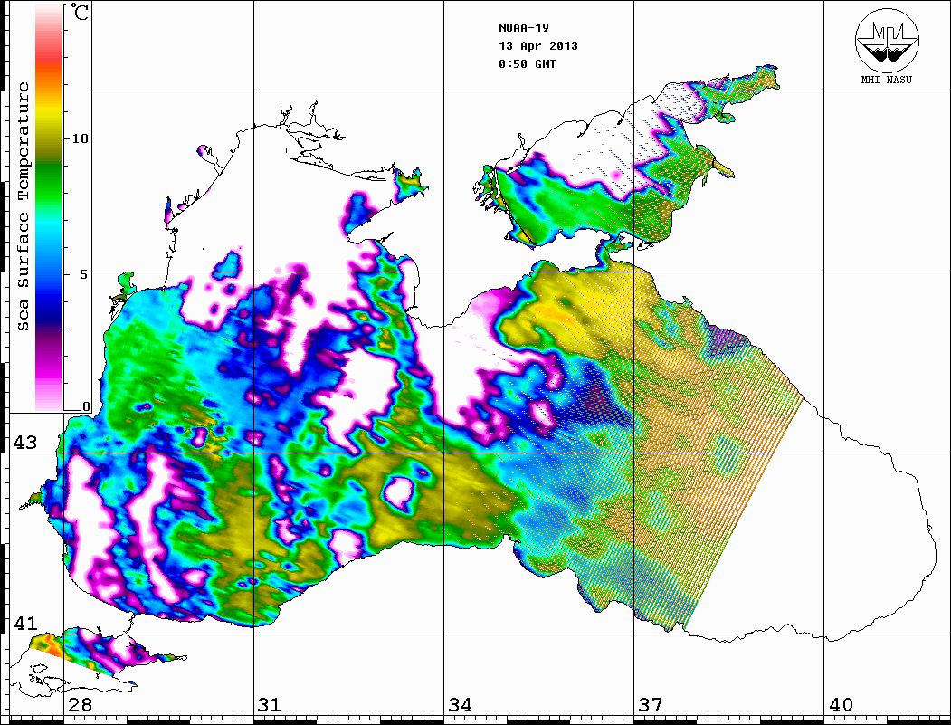Click latitude label '43'
Screen dimensions: 951x725
pyautogui.click(x=24, y=443)
